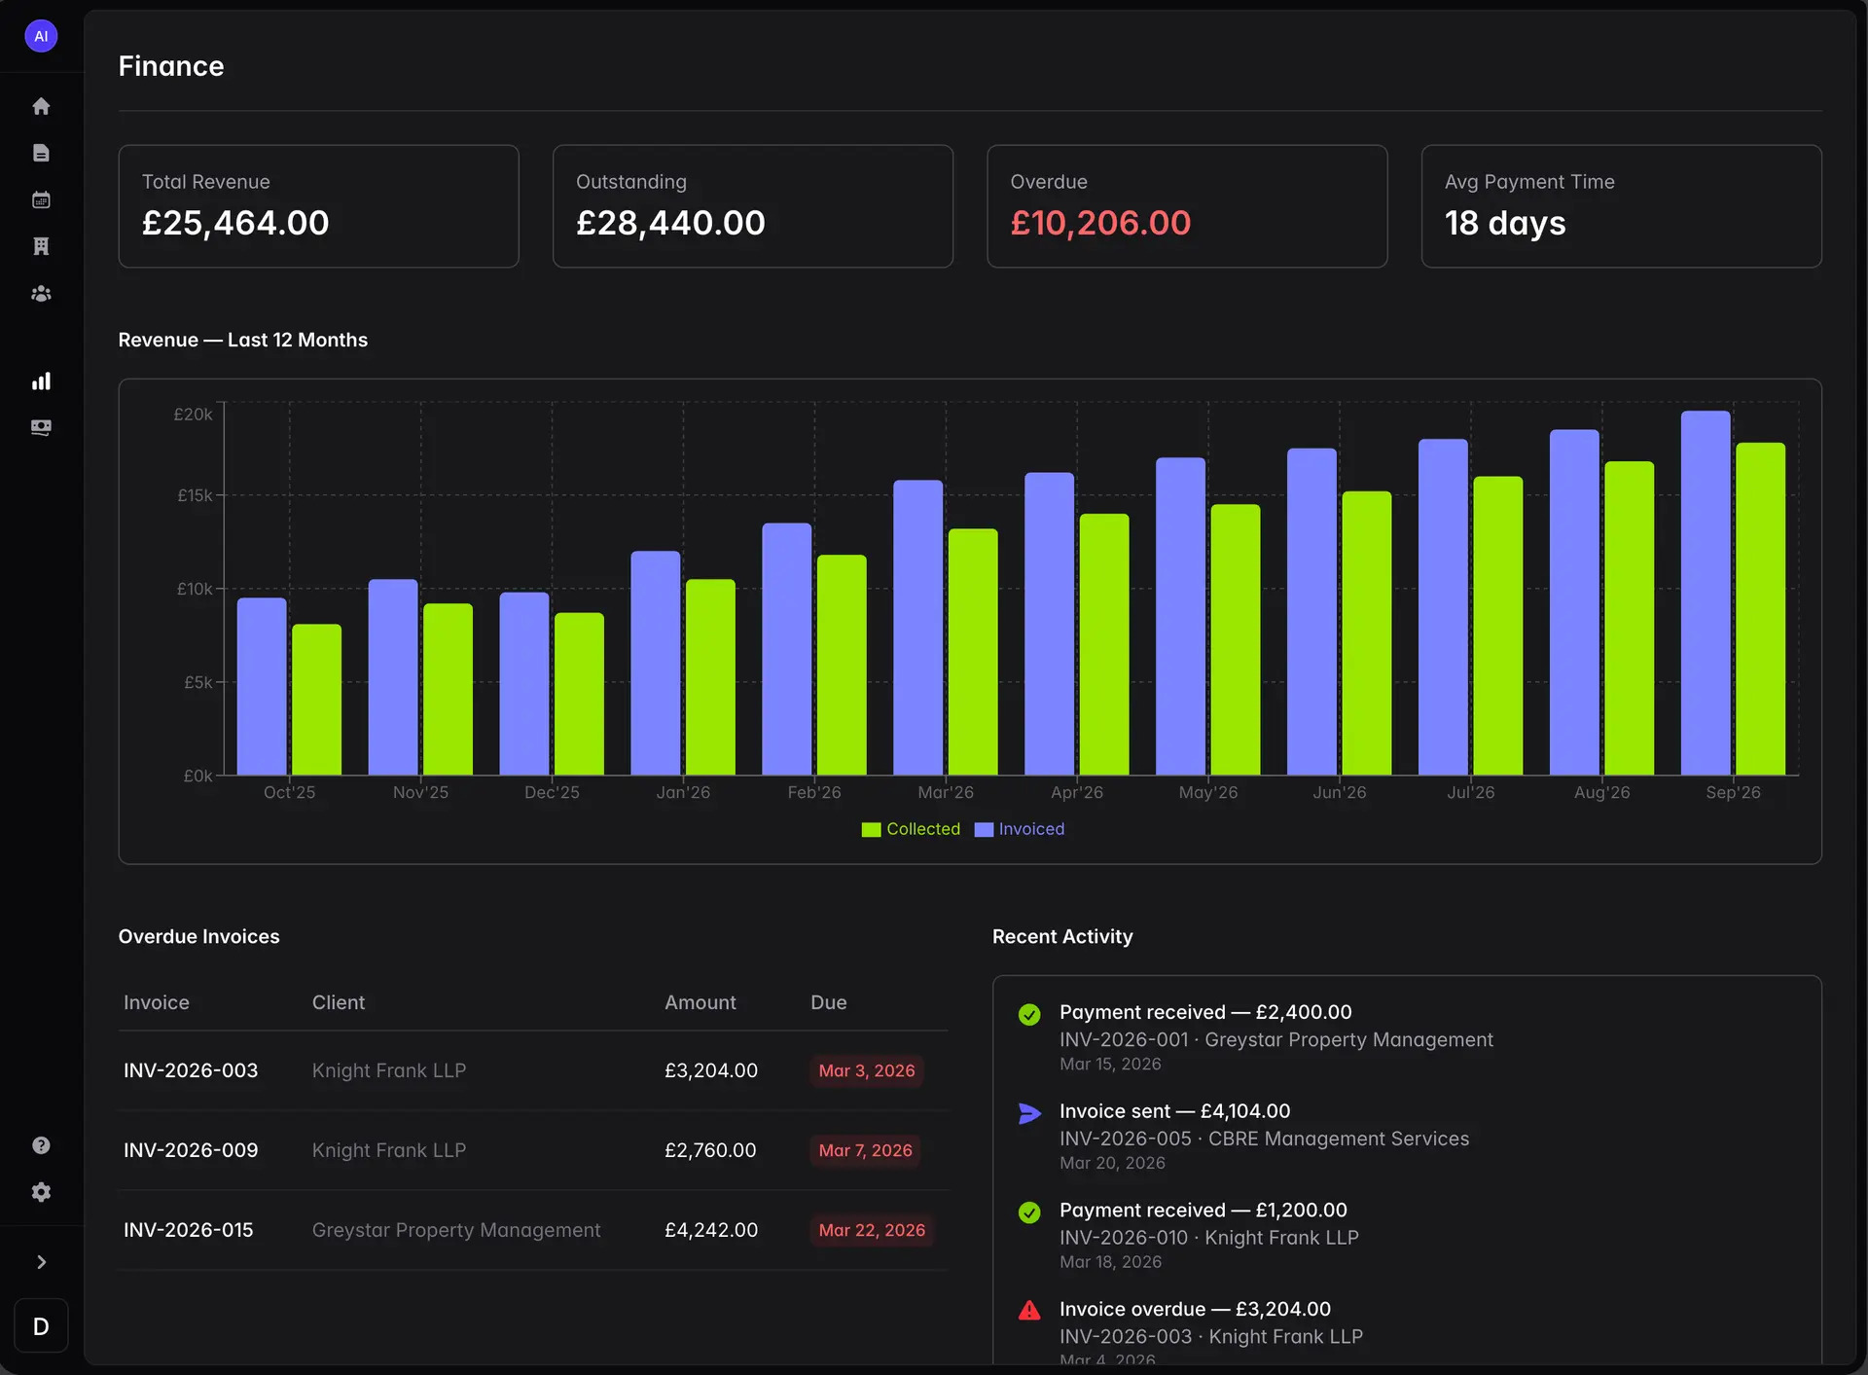Click the red warning triangle for Invoice overdue

tap(1029, 1311)
